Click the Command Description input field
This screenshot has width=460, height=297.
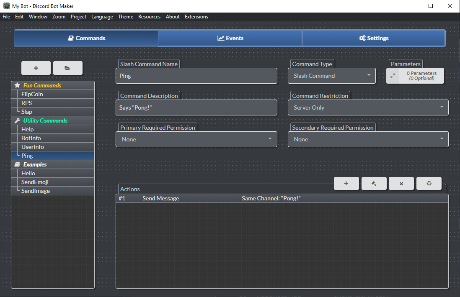point(196,108)
